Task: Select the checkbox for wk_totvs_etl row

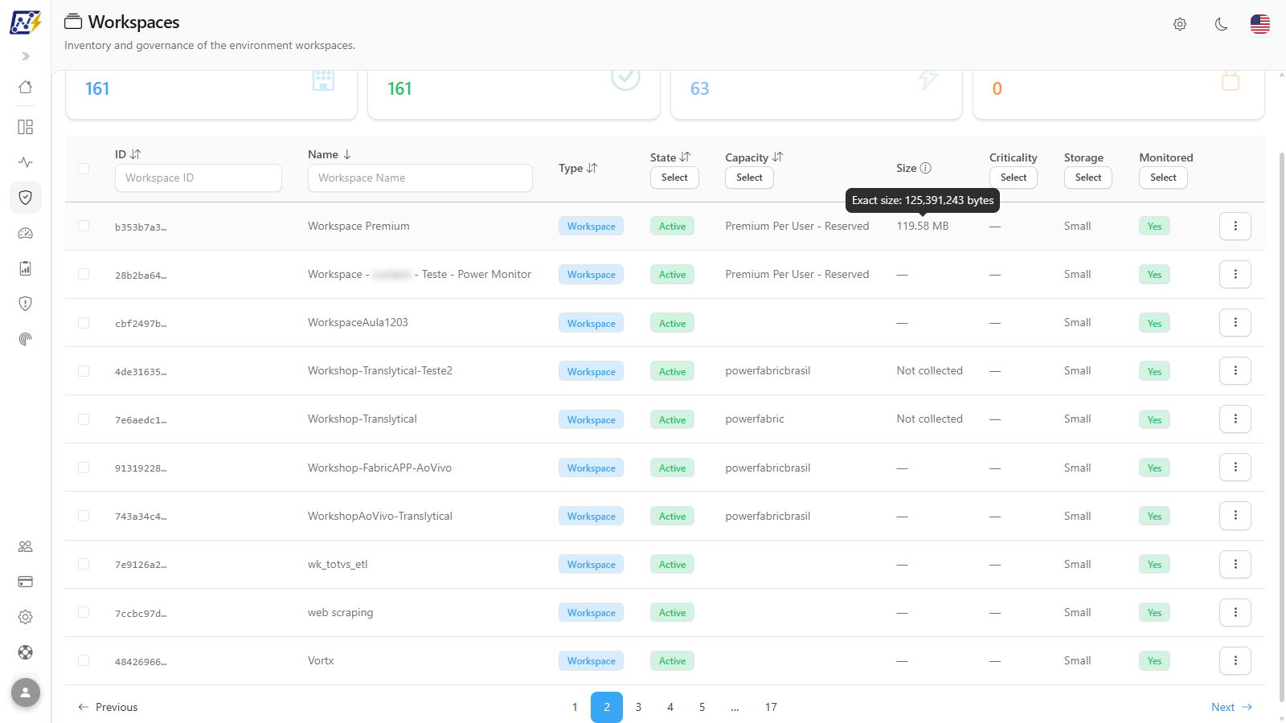Action: (84, 564)
